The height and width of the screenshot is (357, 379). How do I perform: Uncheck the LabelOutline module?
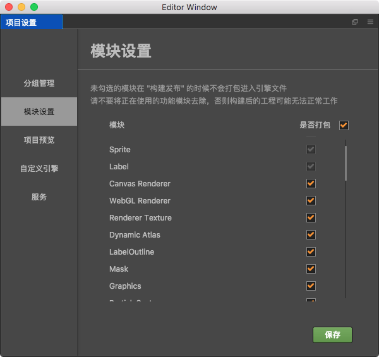point(311,252)
